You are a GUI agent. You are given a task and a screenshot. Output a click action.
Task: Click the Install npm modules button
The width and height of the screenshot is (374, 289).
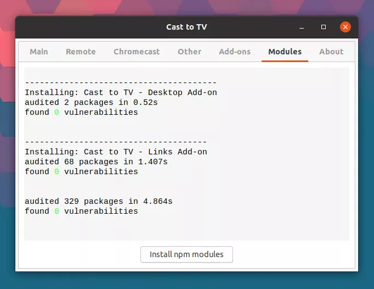(x=186, y=254)
